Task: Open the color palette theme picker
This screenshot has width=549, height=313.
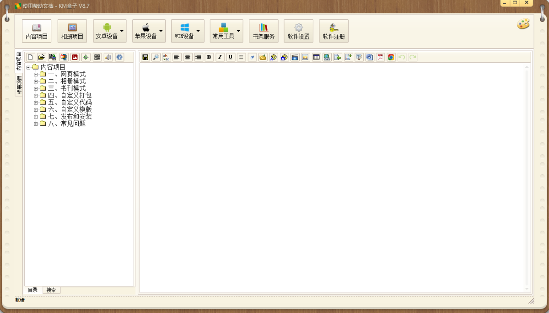Action: pyautogui.click(x=523, y=24)
